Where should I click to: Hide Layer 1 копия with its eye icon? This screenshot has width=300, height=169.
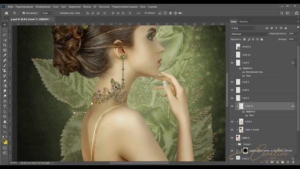(232, 130)
